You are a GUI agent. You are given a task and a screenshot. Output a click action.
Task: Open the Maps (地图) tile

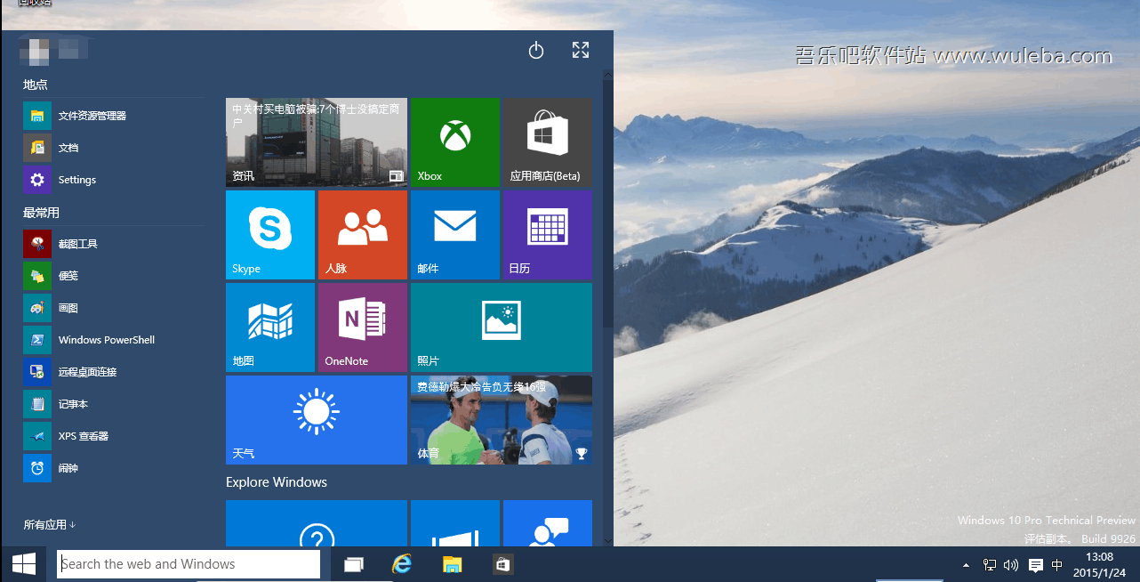point(270,327)
